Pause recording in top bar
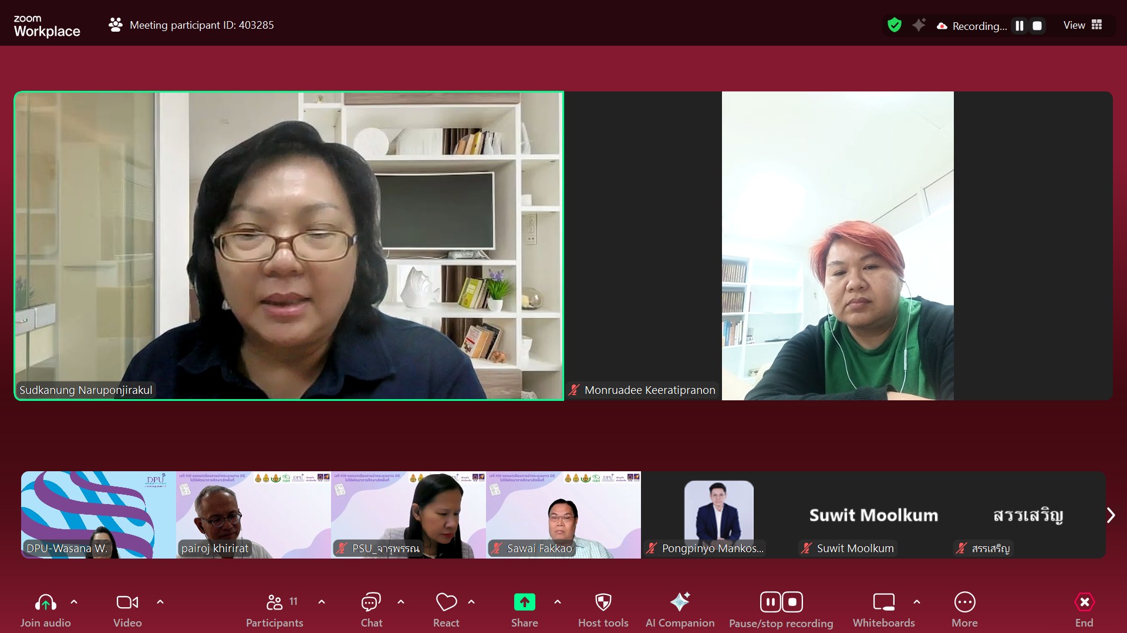This screenshot has width=1127, height=633. [1020, 26]
